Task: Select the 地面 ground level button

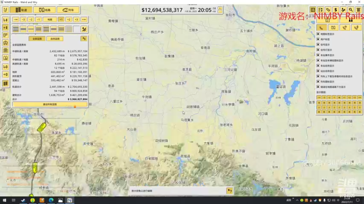Action: click(x=50, y=19)
